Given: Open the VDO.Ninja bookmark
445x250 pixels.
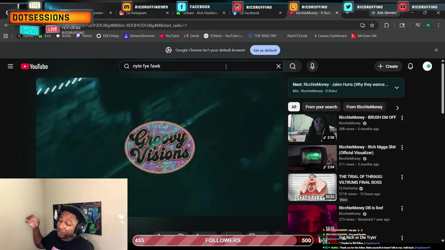Looking at the screenshot, I should point(108,36).
